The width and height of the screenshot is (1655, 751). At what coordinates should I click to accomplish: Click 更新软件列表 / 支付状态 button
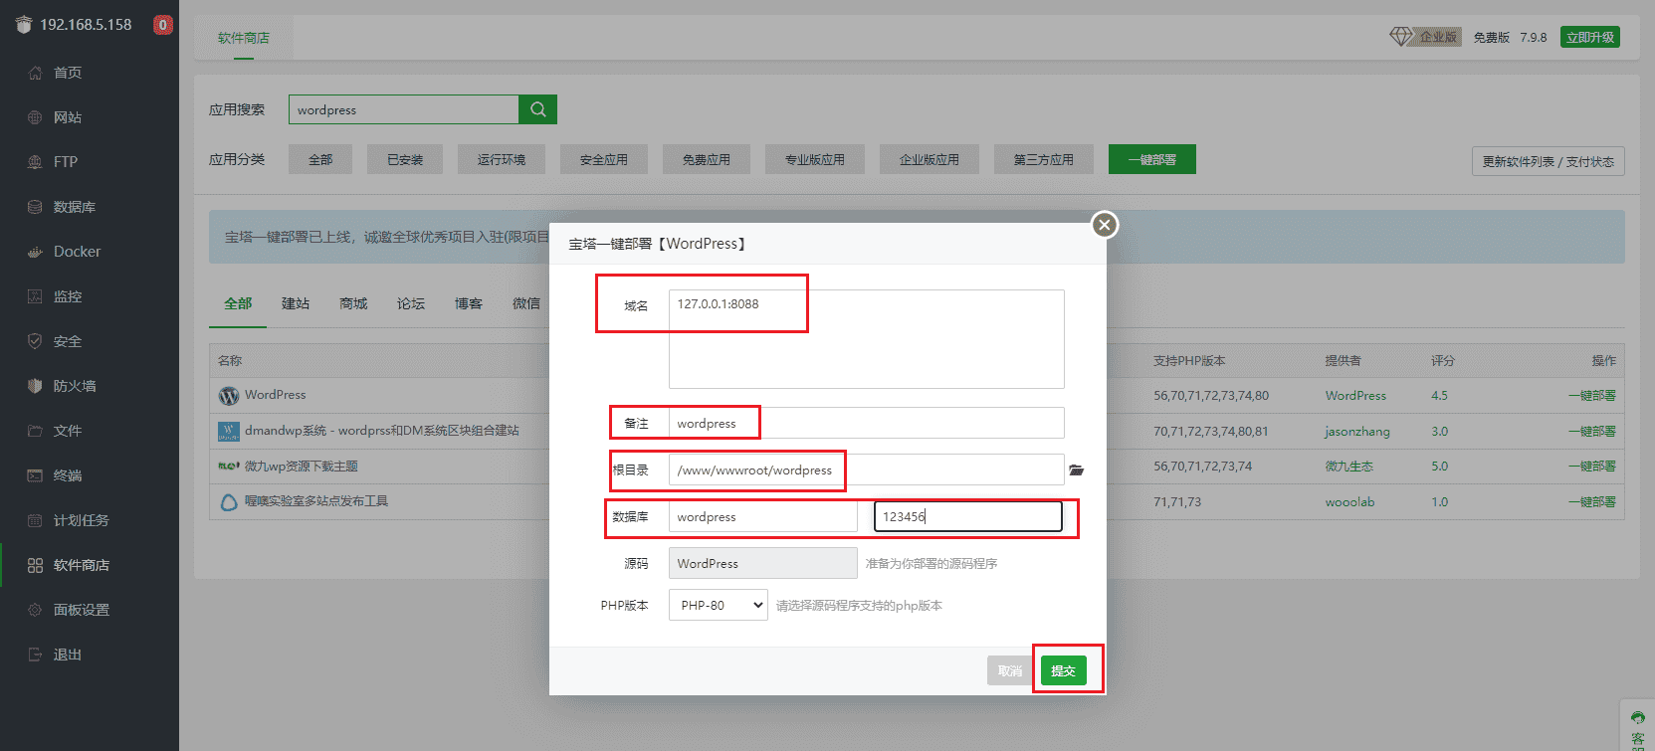point(1549,161)
